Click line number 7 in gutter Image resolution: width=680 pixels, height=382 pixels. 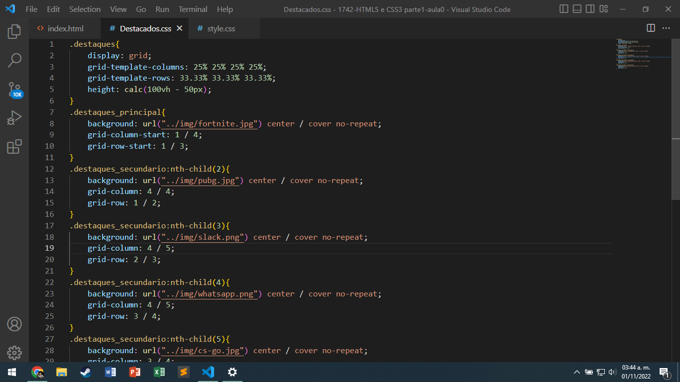click(51, 112)
